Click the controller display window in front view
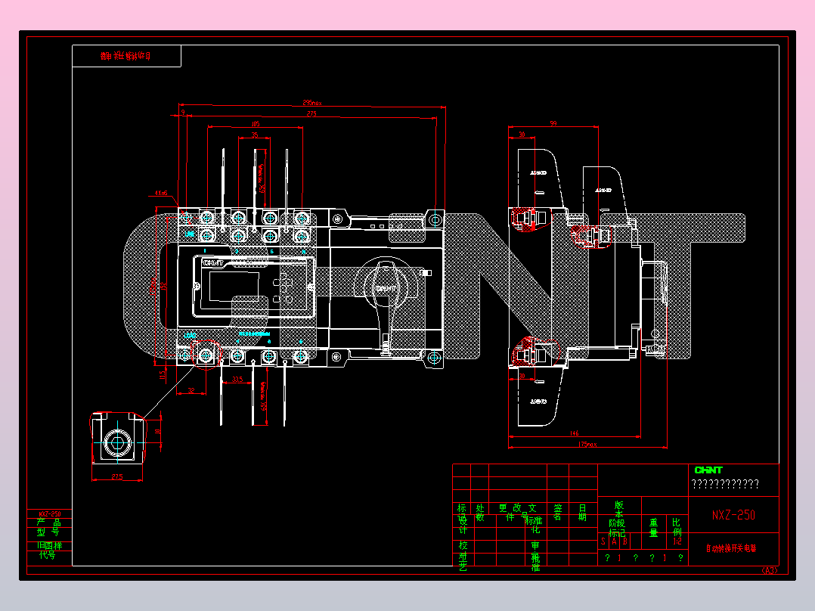 [x=234, y=286]
